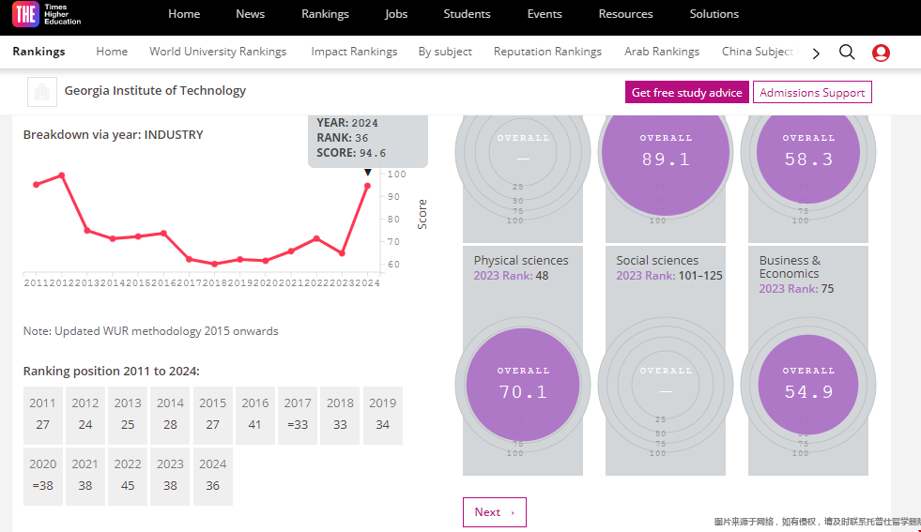The image size is (921, 532).
Task: Go to Home in the Rankings sub-navigation
Action: click(112, 52)
